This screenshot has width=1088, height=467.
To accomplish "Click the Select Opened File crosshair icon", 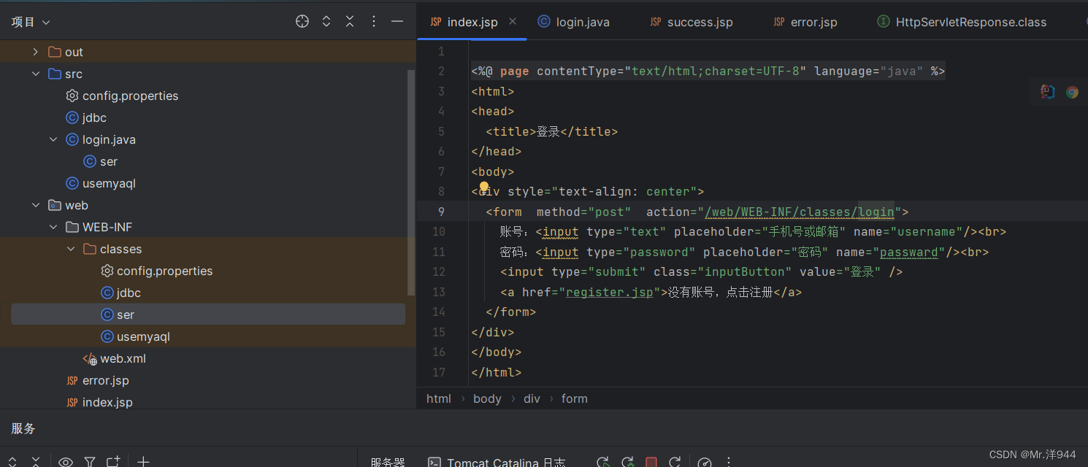I will click(x=302, y=21).
